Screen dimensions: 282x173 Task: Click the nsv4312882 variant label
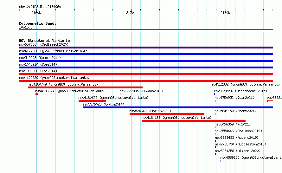[x=245, y=84]
